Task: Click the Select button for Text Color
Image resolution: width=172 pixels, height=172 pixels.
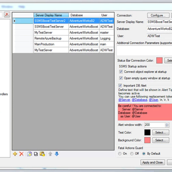Action: pos(160,132)
